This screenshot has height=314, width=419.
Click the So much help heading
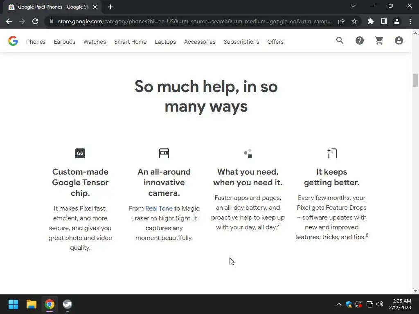tap(206, 96)
